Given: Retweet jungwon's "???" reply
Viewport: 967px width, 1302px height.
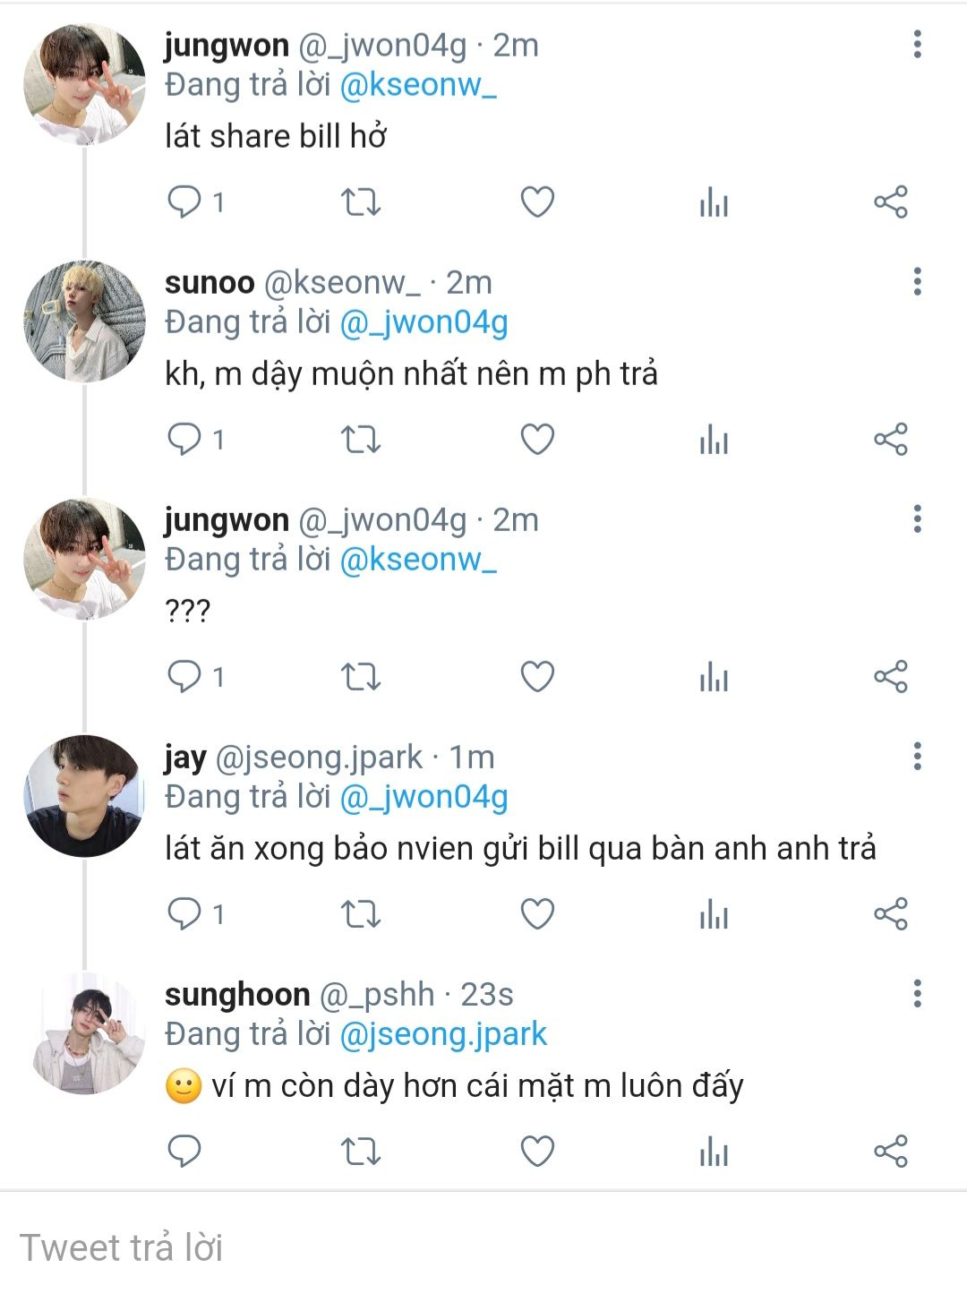Looking at the screenshot, I should click(x=361, y=677).
